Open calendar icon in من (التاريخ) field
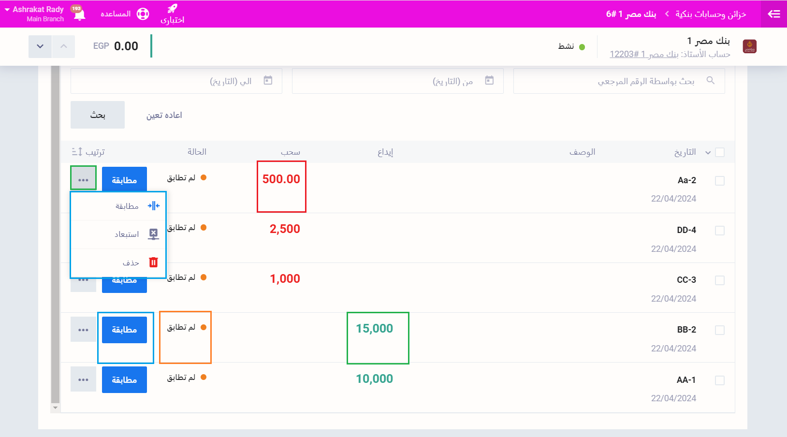This screenshot has width=787, height=437. tap(490, 80)
